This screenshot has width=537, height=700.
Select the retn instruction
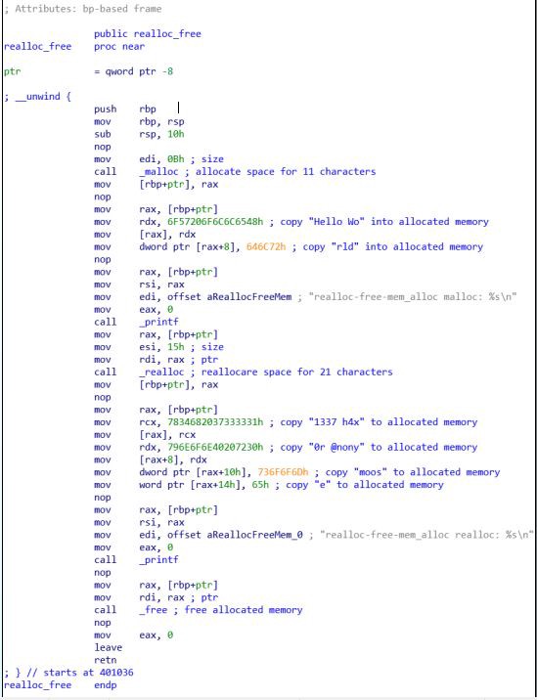tap(106, 660)
